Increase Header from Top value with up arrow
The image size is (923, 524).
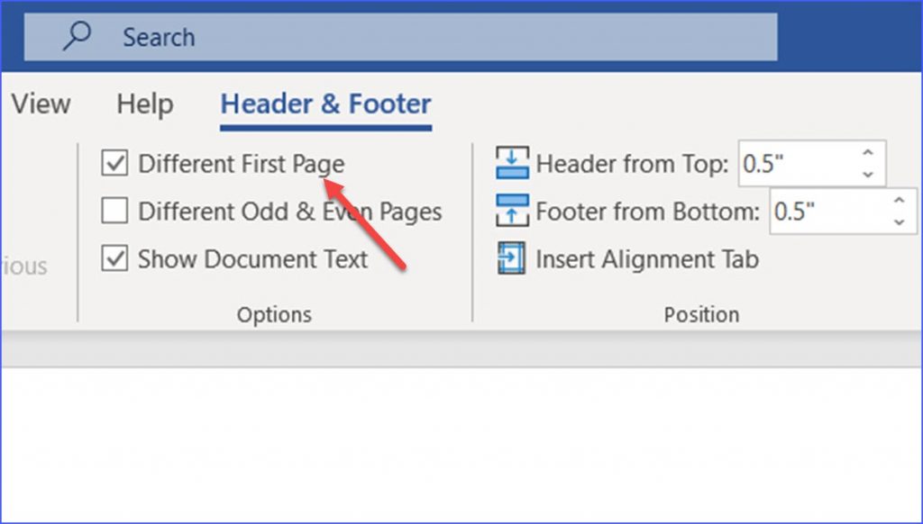(868, 153)
